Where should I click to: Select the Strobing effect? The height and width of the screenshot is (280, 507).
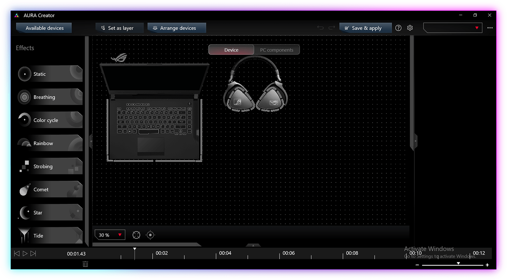[50, 166]
